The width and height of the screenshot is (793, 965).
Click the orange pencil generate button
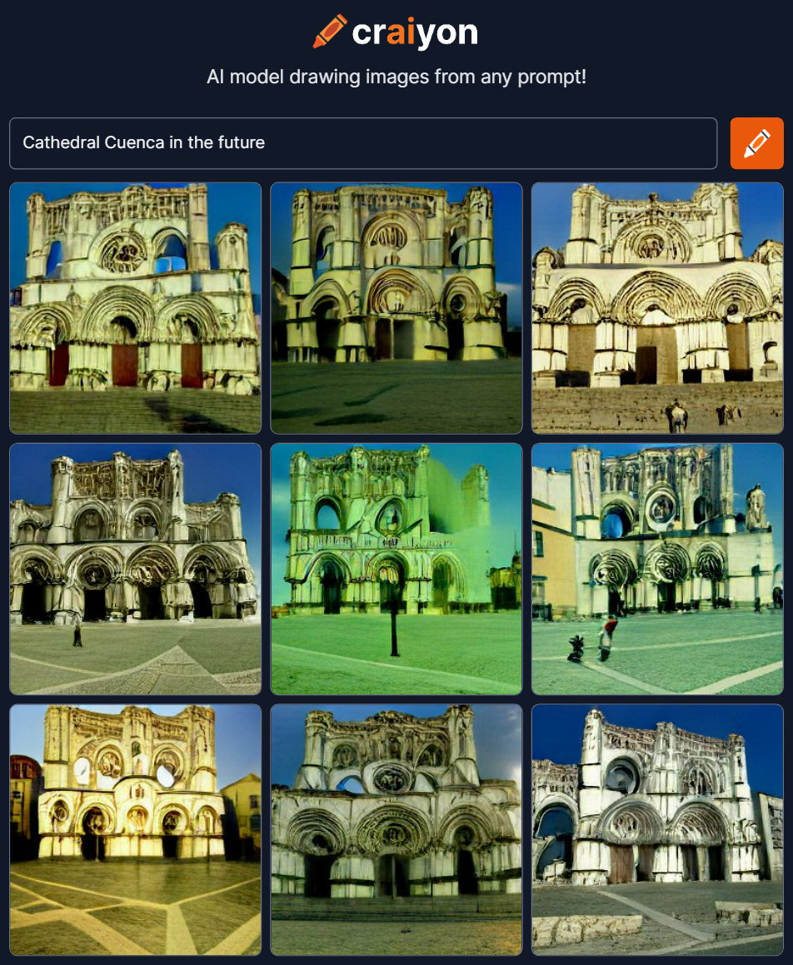(x=756, y=143)
